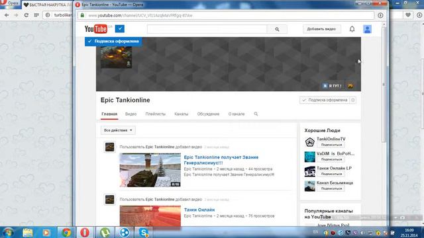
Task: Open the Плейлисты tab
Action: point(156,114)
